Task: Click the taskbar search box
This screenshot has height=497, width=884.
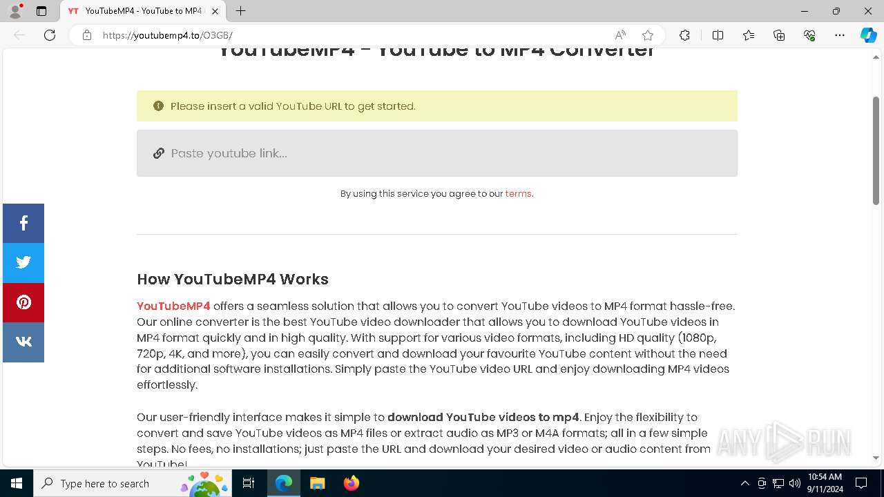Action: 133,483
